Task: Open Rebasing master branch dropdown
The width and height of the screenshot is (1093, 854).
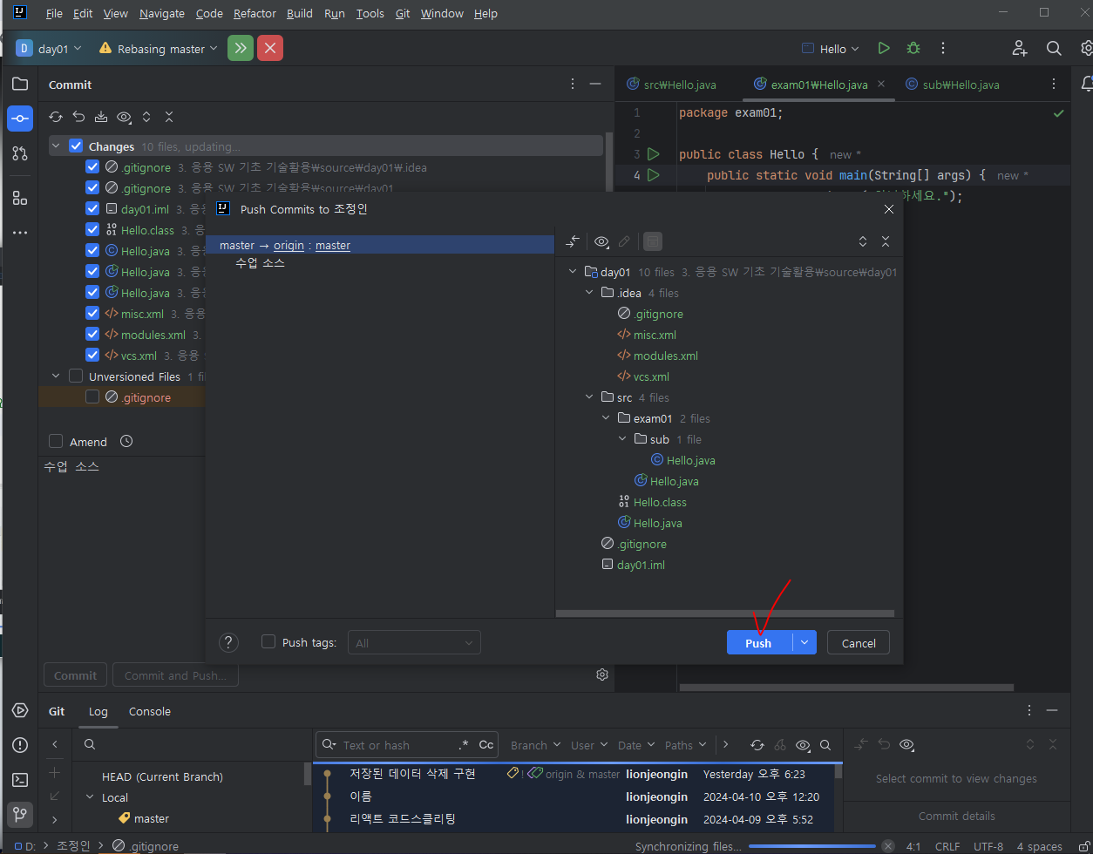Action: 158,49
